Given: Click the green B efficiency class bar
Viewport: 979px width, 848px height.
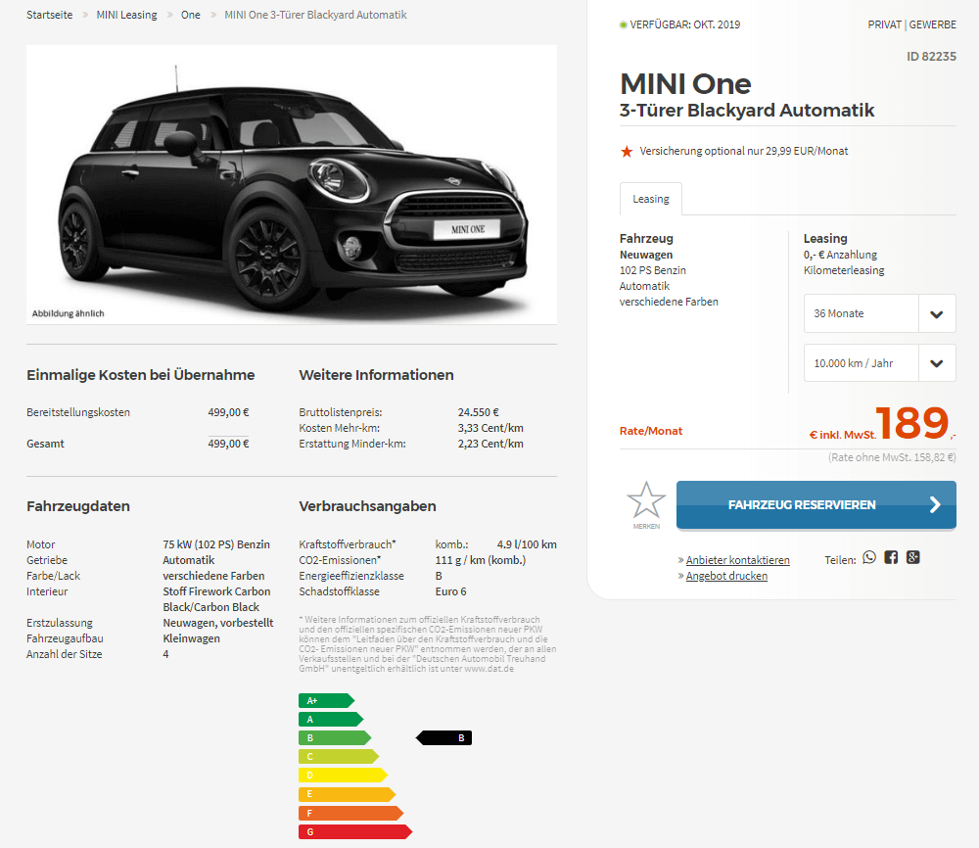Looking at the screenshot, I should [335, 738].
